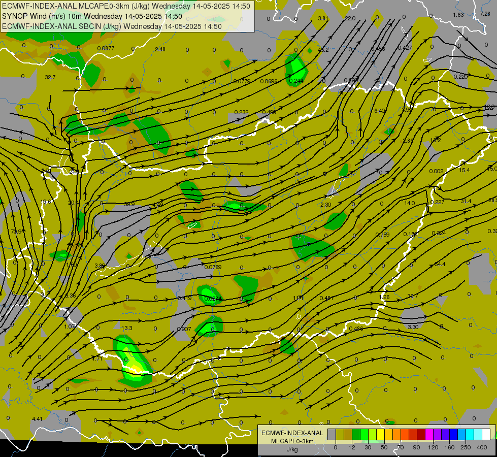Viewport: 497px width, 457px height.
Task: Click the legend caption ECMWF-INDEX-ANAL
Action: (x=292, y=433)
